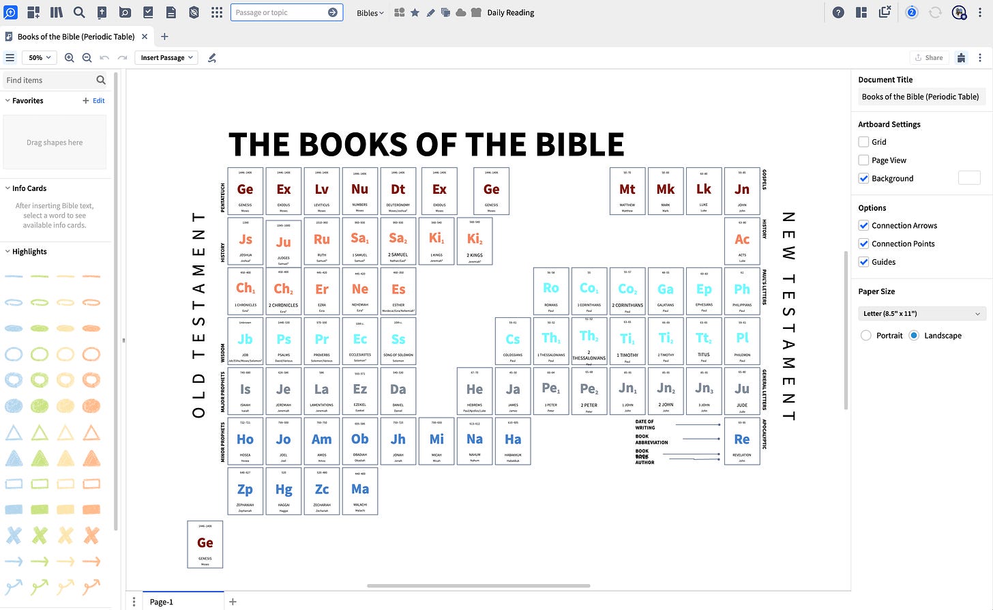Open notifications showing the badge 2
This screenshot has width=993, height=610.
tap(912, 12)
